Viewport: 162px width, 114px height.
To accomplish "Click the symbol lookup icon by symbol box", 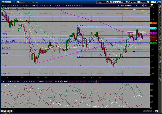I will (x=18, y=2).
